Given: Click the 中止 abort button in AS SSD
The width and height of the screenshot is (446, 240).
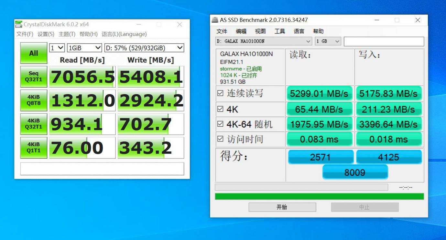Looking at the screenshot, I should pos(364,207).
